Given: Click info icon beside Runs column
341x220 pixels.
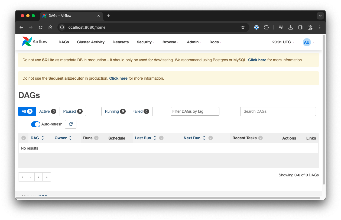Looking at the screenshot, I should click(96, 138).
